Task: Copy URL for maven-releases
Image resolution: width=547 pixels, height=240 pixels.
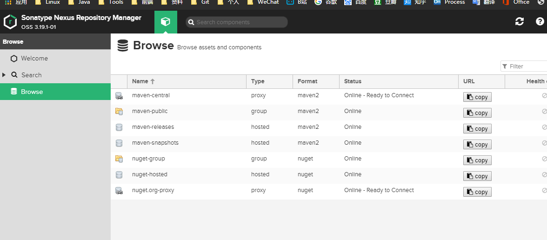Action: tap(477, 129)
